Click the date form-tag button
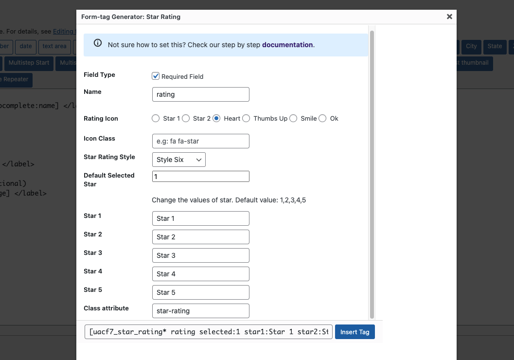The height and width of the screenshot is (360, 514). coord(25,47)
